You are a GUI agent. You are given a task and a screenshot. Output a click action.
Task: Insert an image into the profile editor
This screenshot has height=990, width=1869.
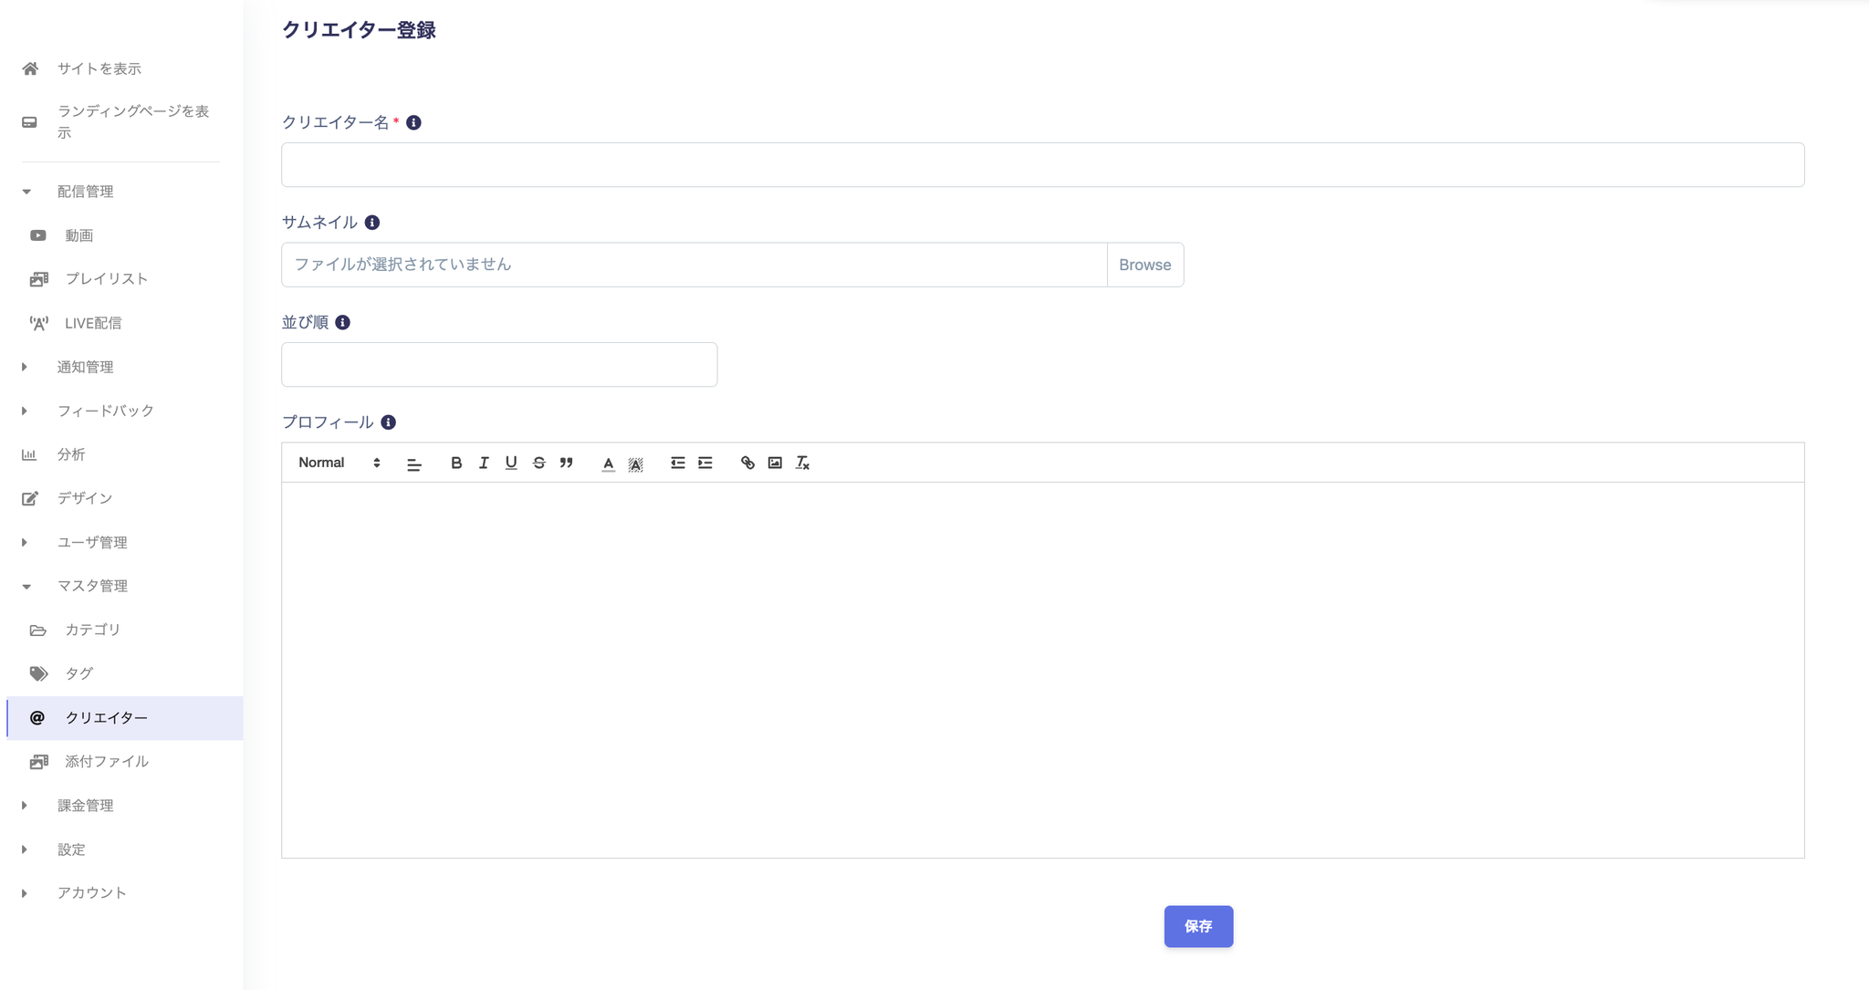(775, 463)
